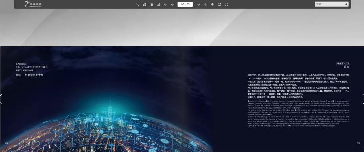This screenshot has height=152, width=364.
Task: Mute the flipbook sound
Action: click(x=212, y=4)
